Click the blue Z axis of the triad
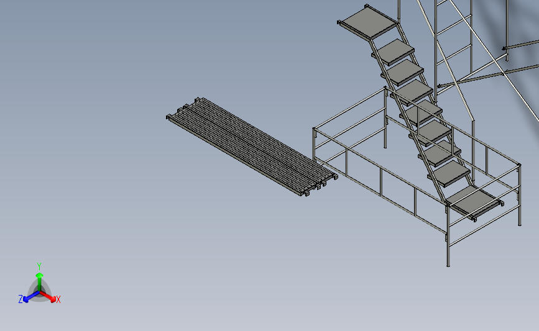This screenshot has width=539, height=331. [x=32, y=297]
